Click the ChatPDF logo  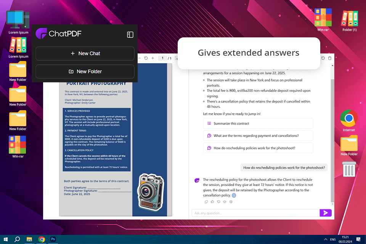(x=59, y=34)
